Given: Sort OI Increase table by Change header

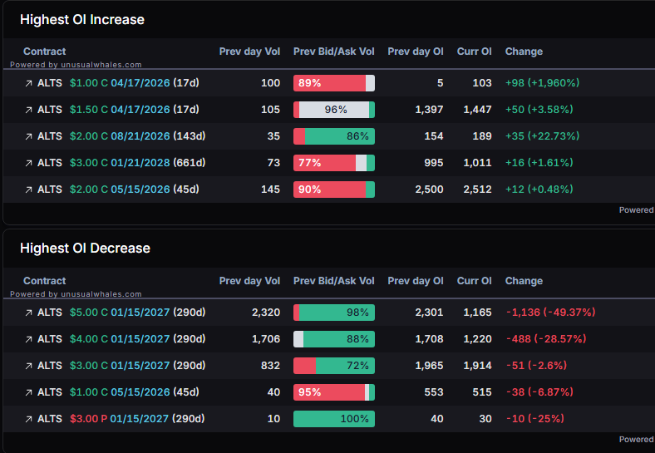Looking at the screenshot, I should (524, 52).
